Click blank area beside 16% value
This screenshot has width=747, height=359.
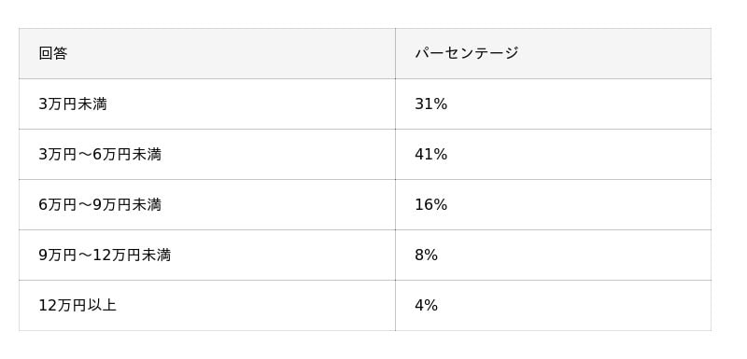pyautogui.click(x=579, y=205)
